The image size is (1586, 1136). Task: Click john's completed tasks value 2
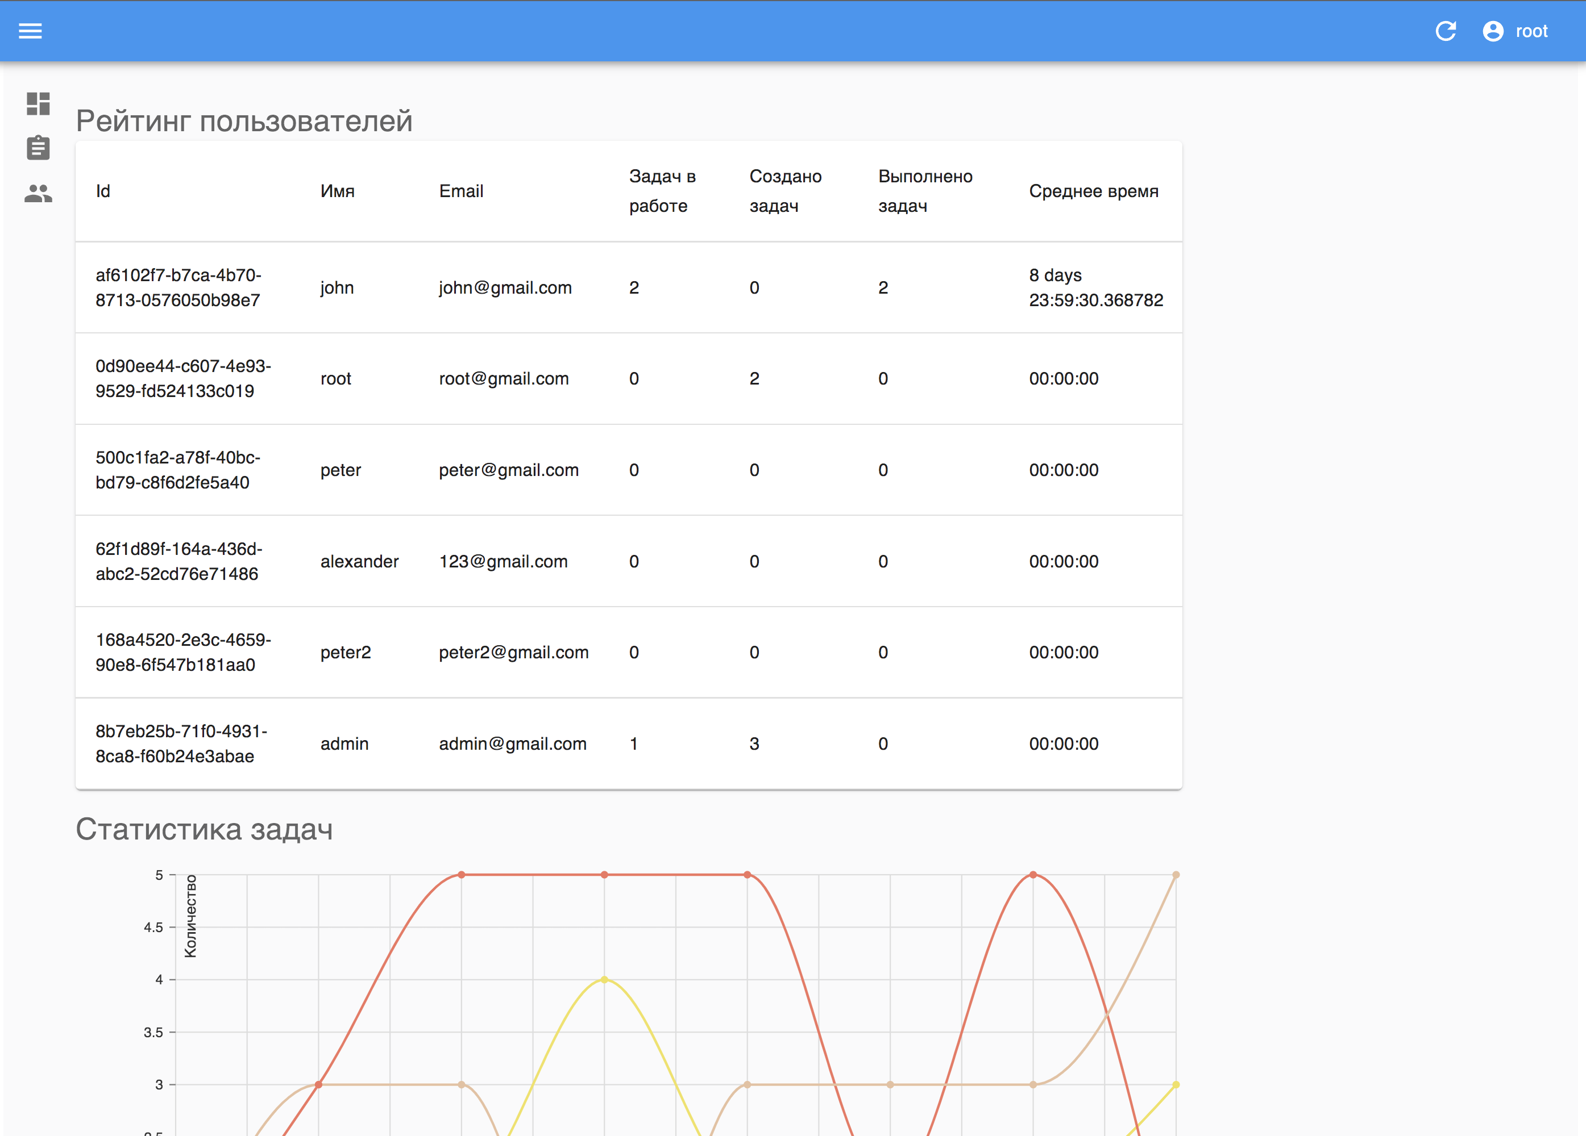pos(883,288)
